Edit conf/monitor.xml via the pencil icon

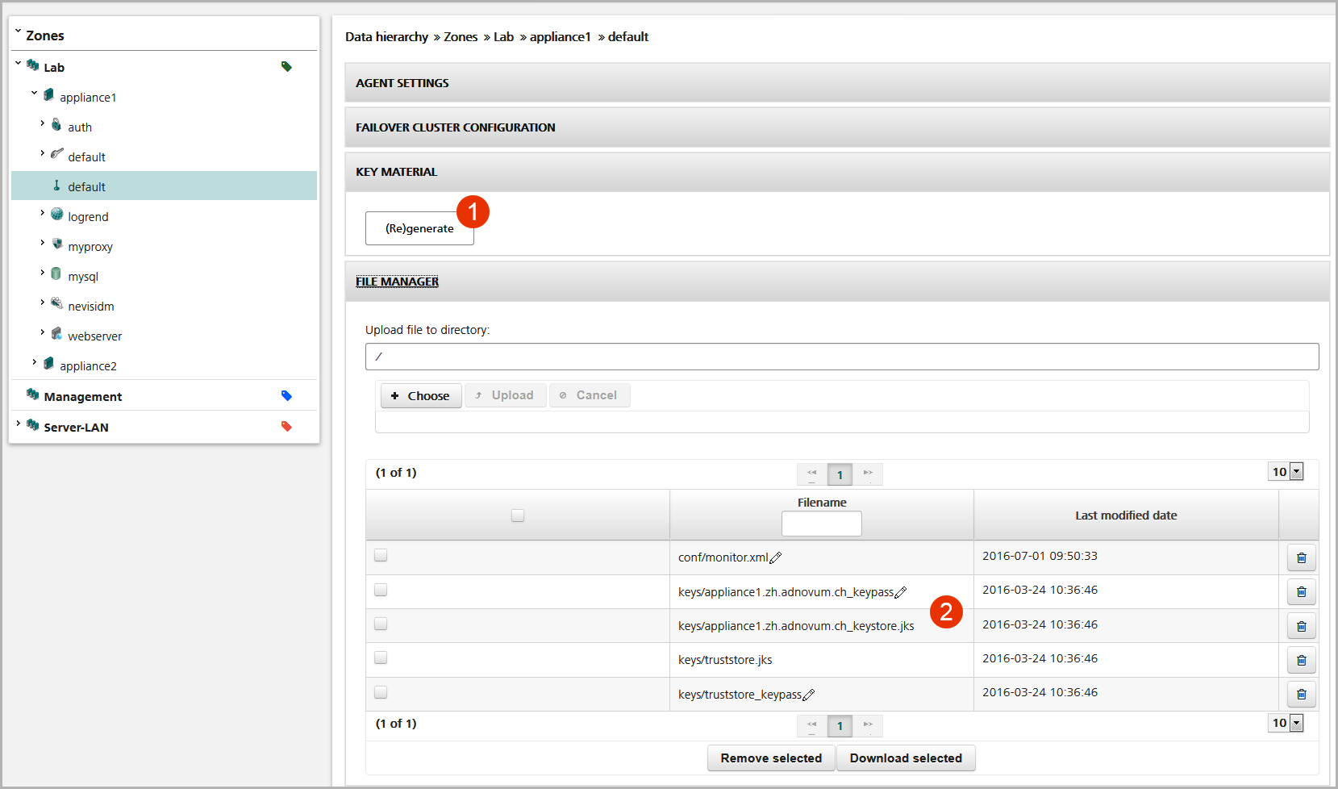pyautogui.click(x=776, y=557)
